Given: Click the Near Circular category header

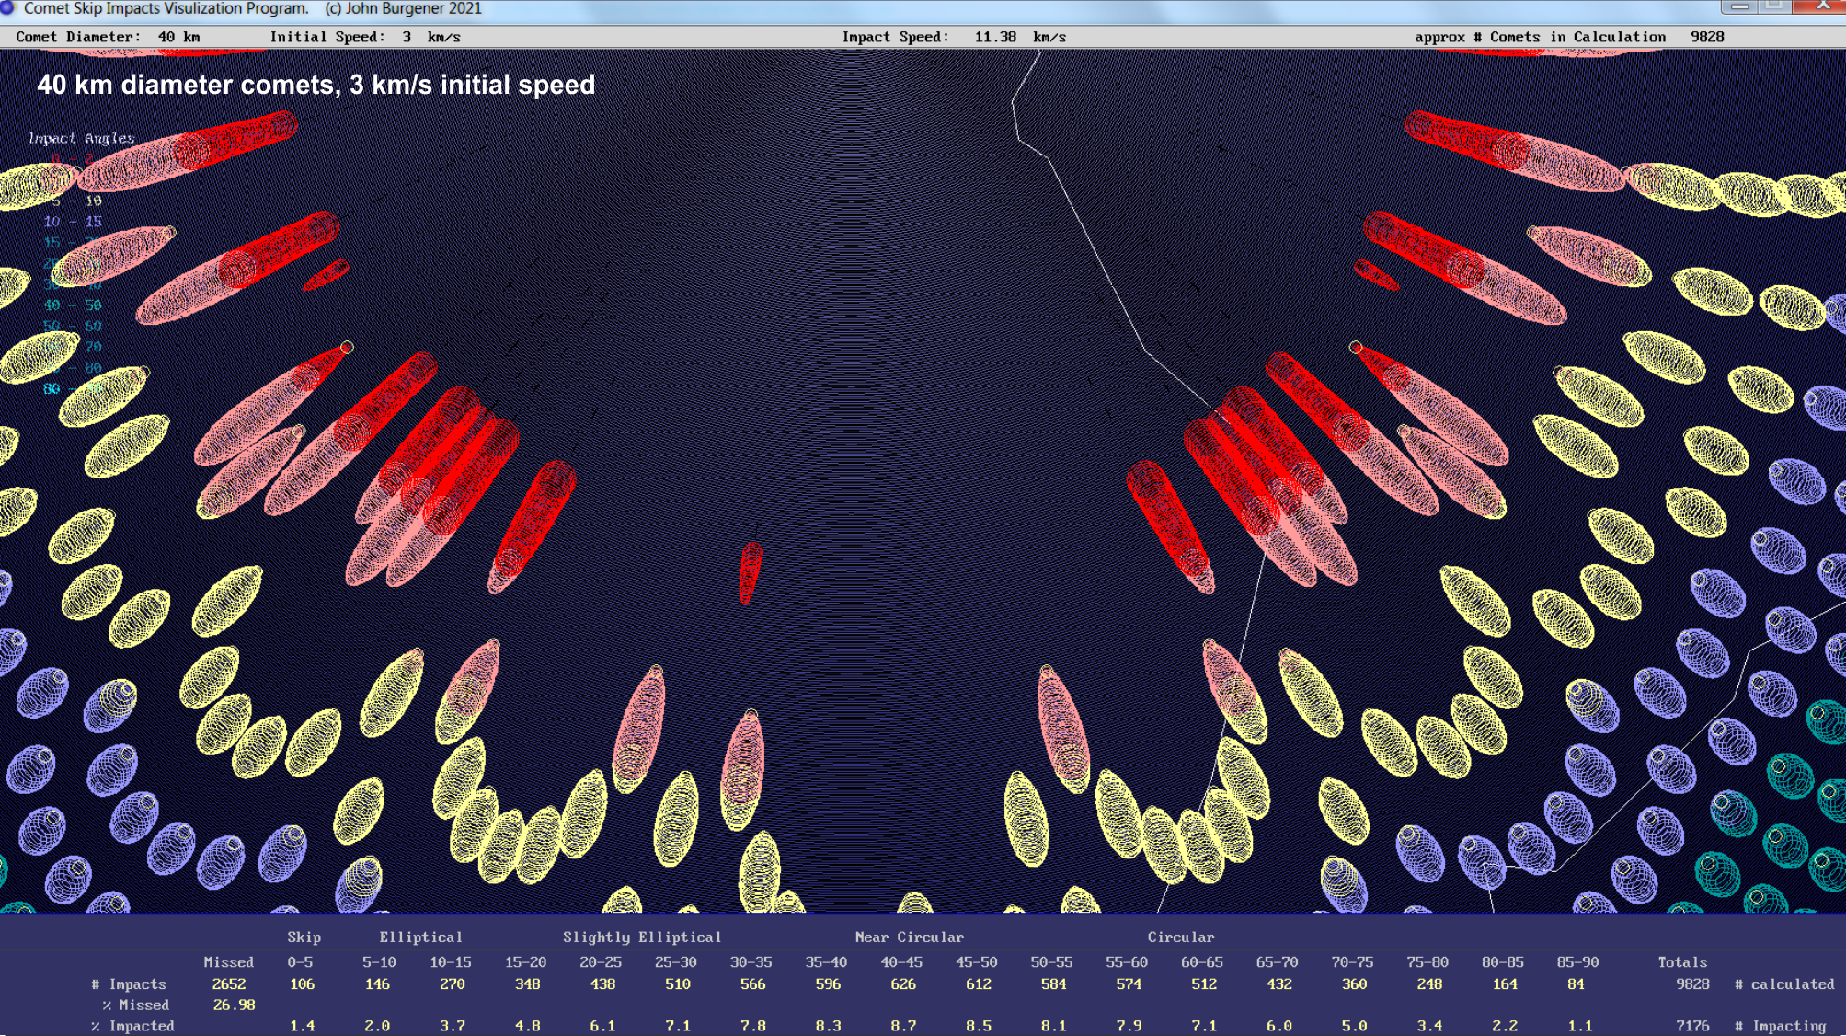Looking at the screenshot, I should [x=909, y=937].
